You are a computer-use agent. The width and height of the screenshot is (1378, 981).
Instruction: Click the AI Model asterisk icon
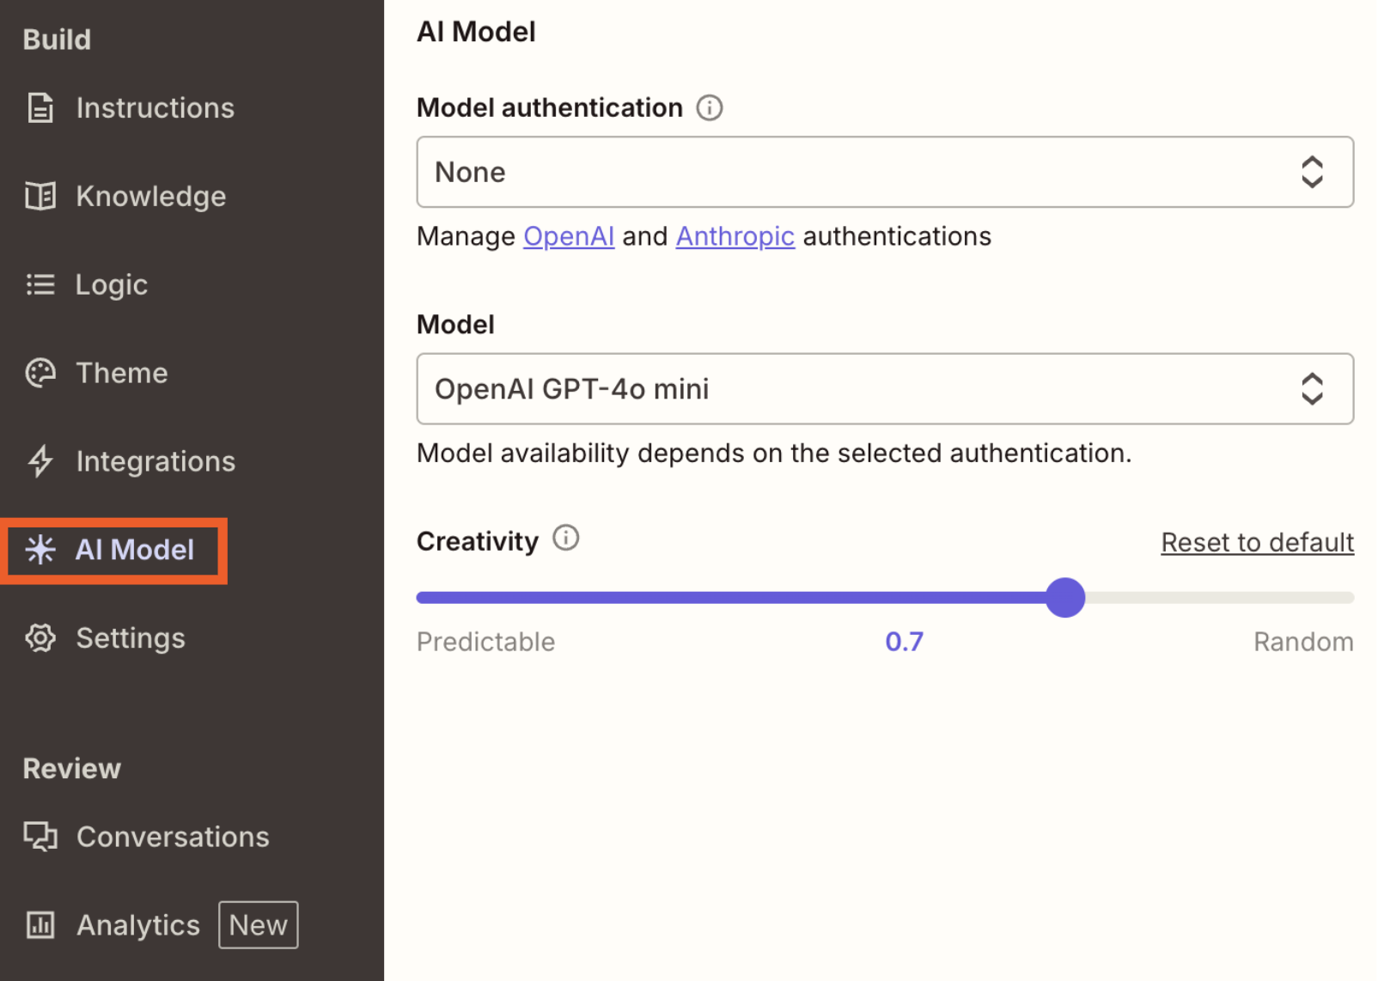point(40,550)
